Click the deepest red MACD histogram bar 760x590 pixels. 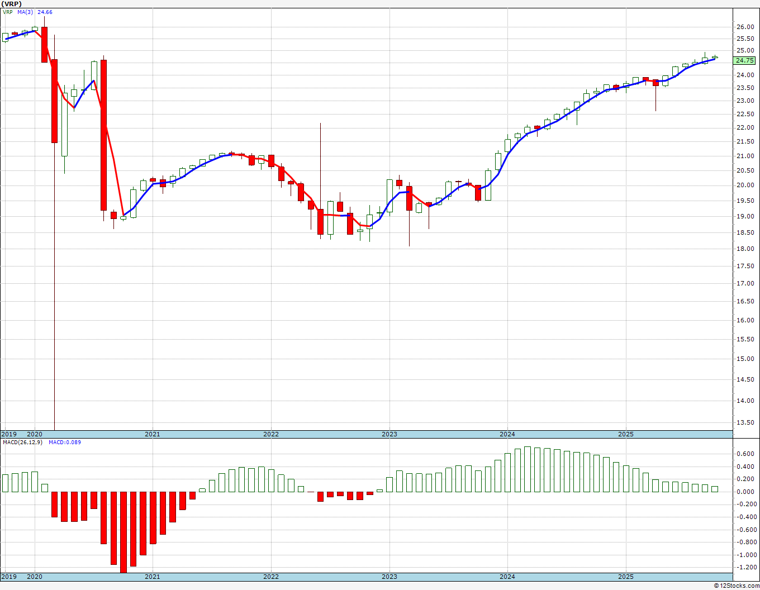(x=123, y=532)
